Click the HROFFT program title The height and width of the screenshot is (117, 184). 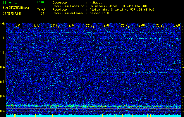tap(18, 2)
